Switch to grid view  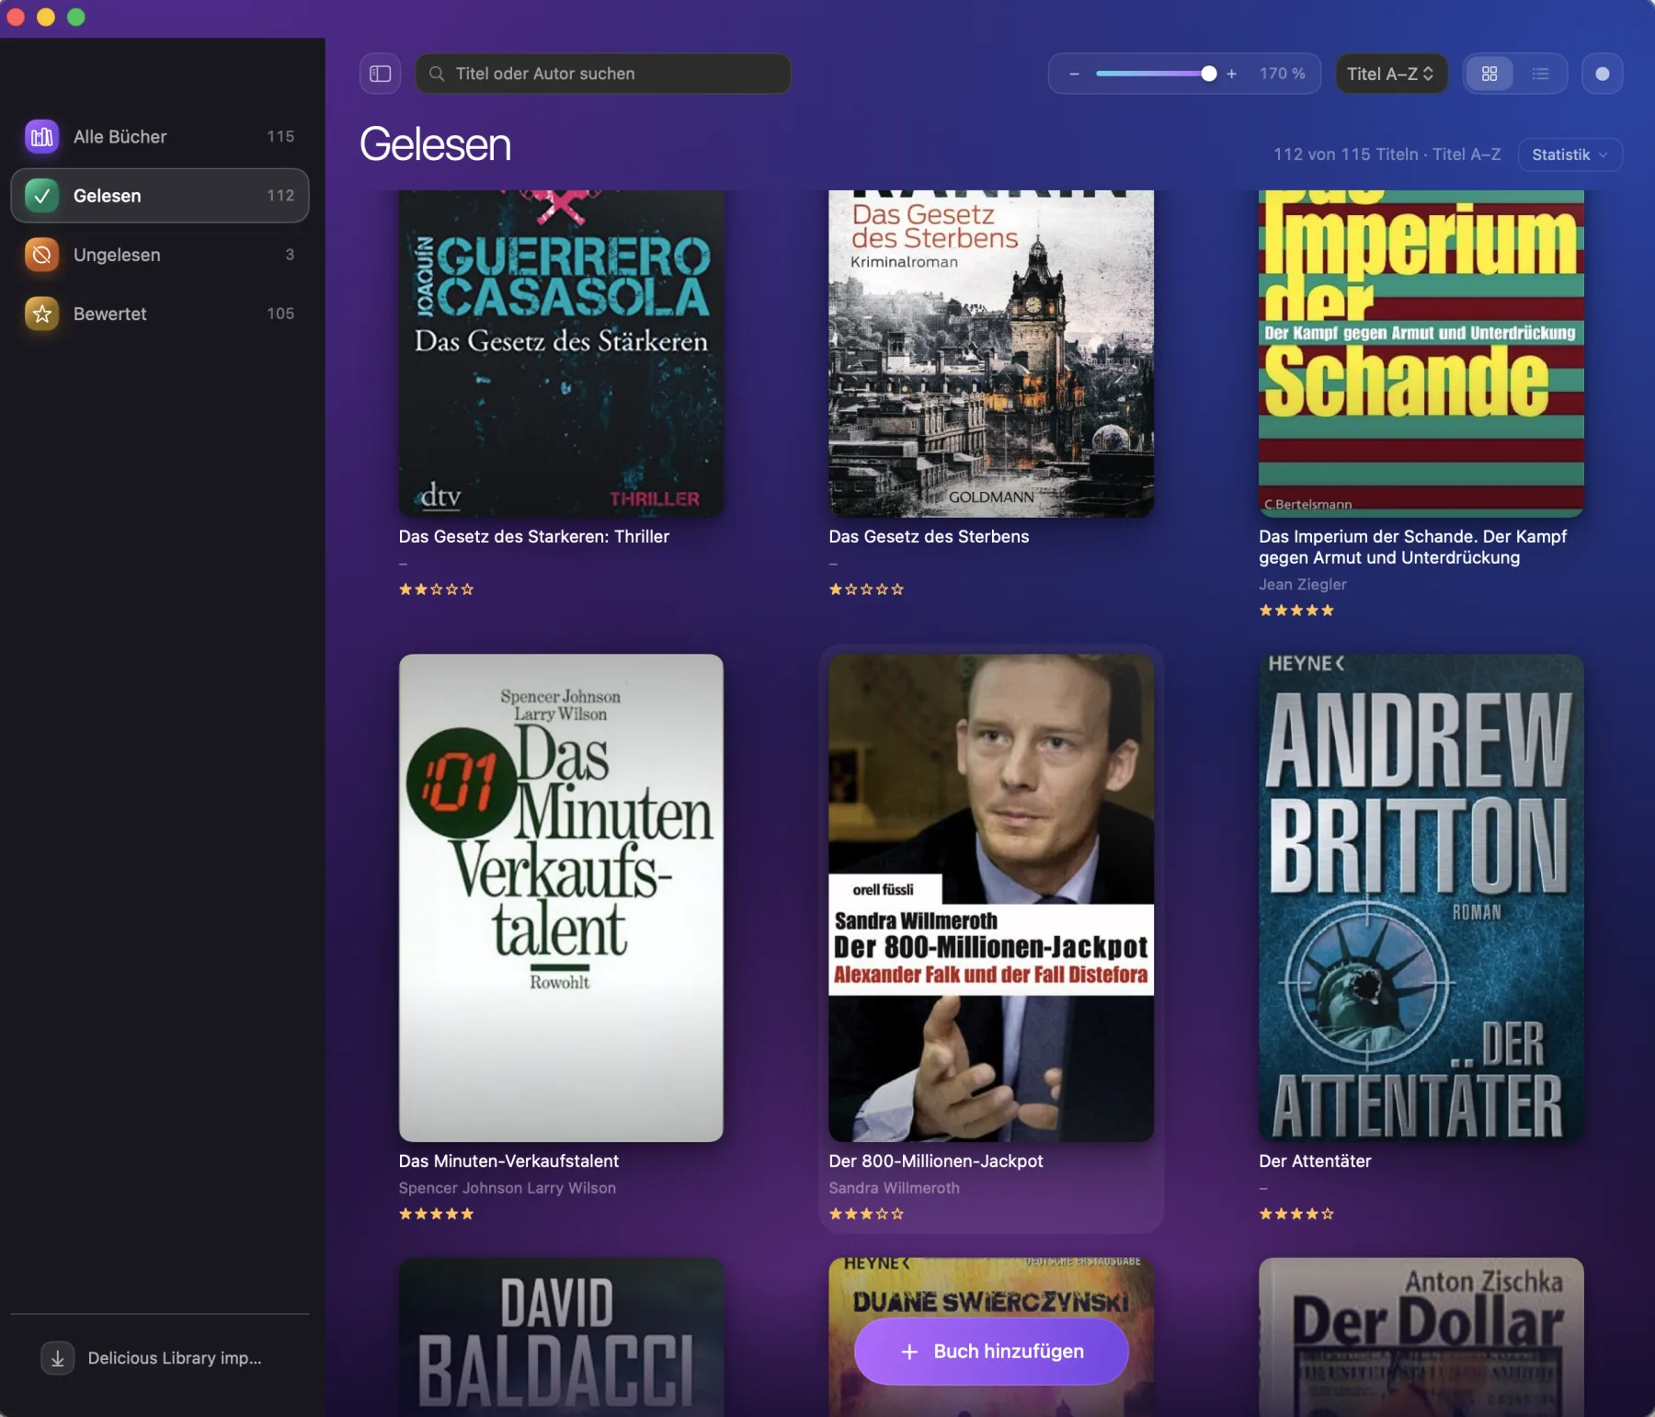pyautogui.click(x=1489, y=74)
